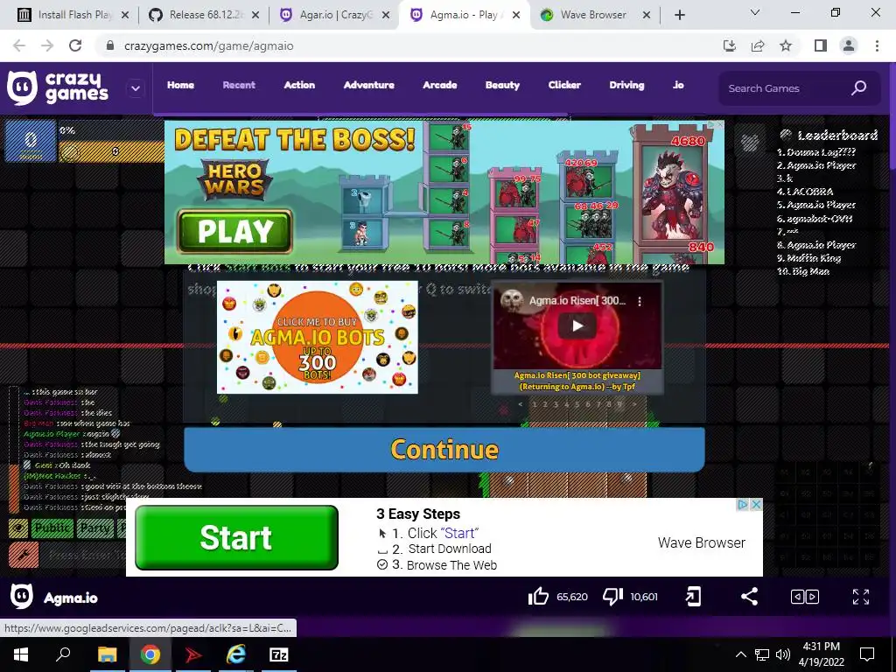Open a new browser tab

coord(679,15)
